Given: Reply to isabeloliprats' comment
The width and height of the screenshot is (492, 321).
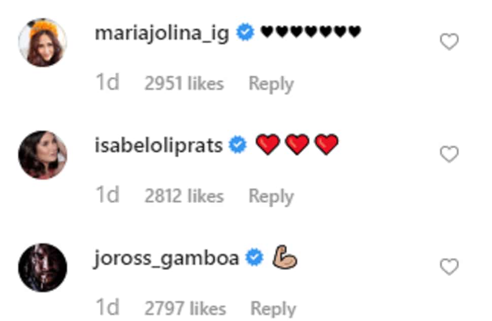Looking at the screenshot, I should pyautogui.click(x=271, y=197).
